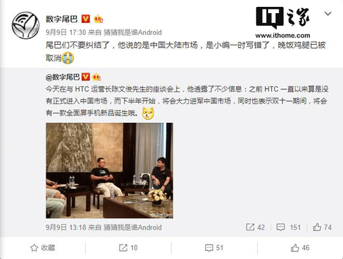The width and height of the screenshot is (343, 259).
Task: Repost this post using the 10 button
Action: (x=128, y=248)
